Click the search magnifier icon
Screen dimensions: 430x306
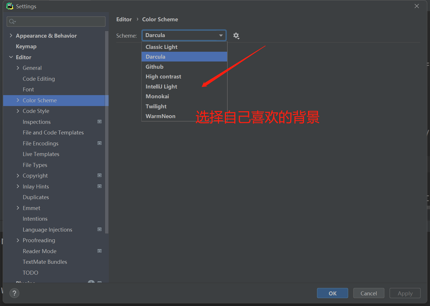12,22
